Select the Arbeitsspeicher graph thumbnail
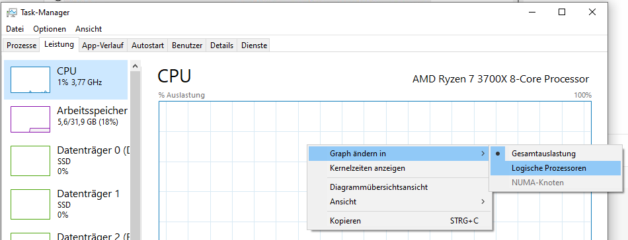The height and width of the screenshot is (240, 628). pos(30,119)
